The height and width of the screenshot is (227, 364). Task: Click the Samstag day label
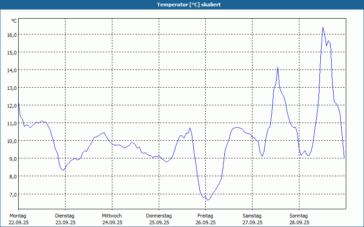(x=252, y=216)
